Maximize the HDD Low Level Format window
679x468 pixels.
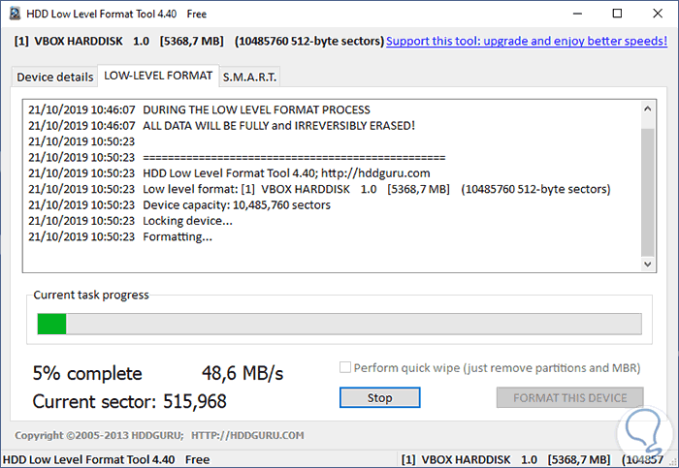(617, 15)
